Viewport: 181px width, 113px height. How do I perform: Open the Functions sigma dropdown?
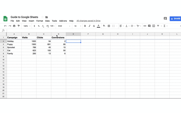[165, 26]
